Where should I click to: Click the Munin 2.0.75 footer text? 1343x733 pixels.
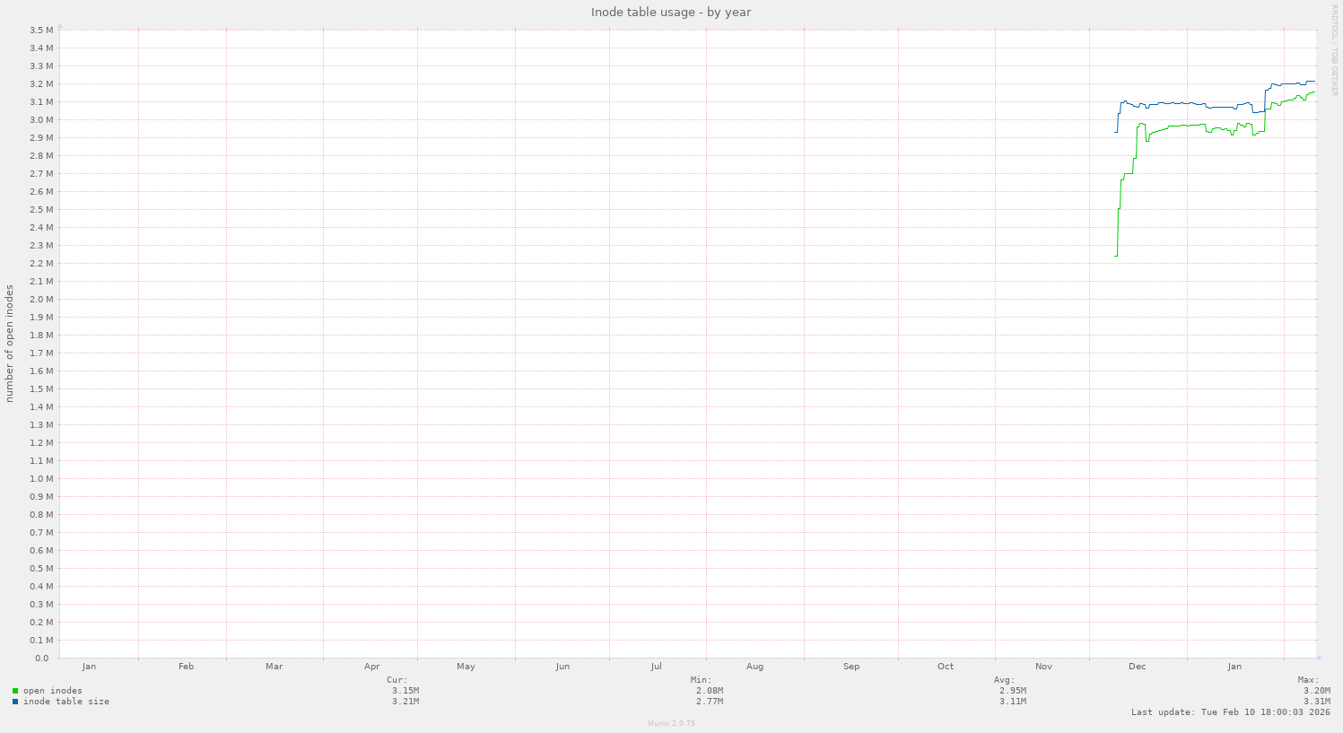(670, 723)
